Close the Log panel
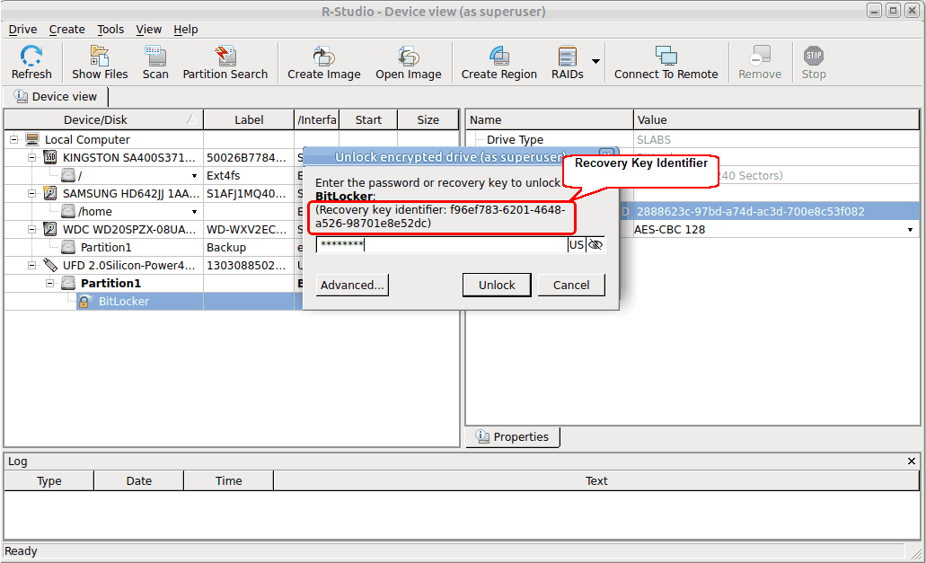 [912, 461]
